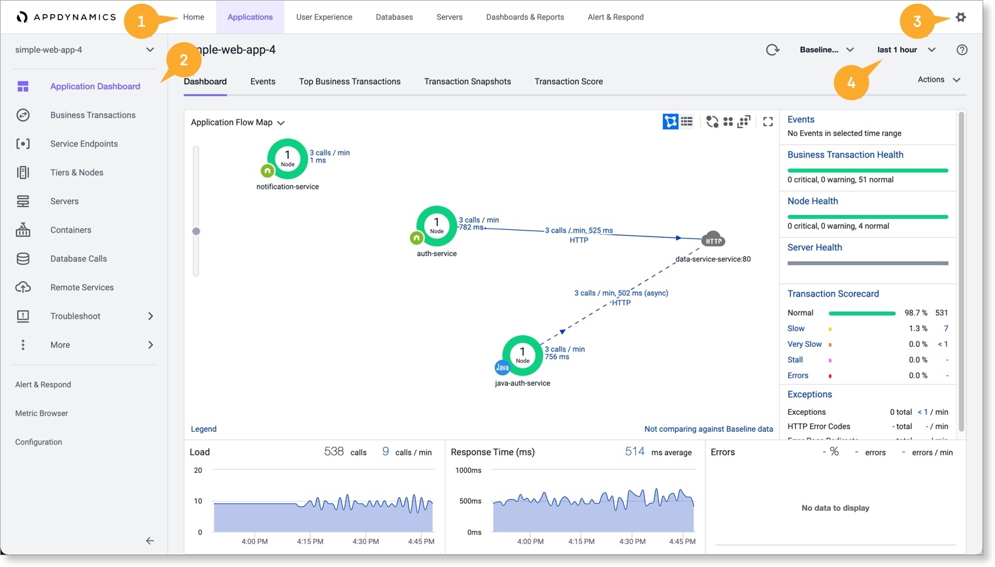Expand the Troubleshoot submenu arrow

point(150,316)
